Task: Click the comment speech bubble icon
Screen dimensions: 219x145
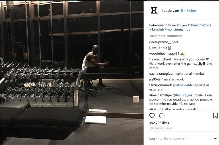Action: (162, 116)
